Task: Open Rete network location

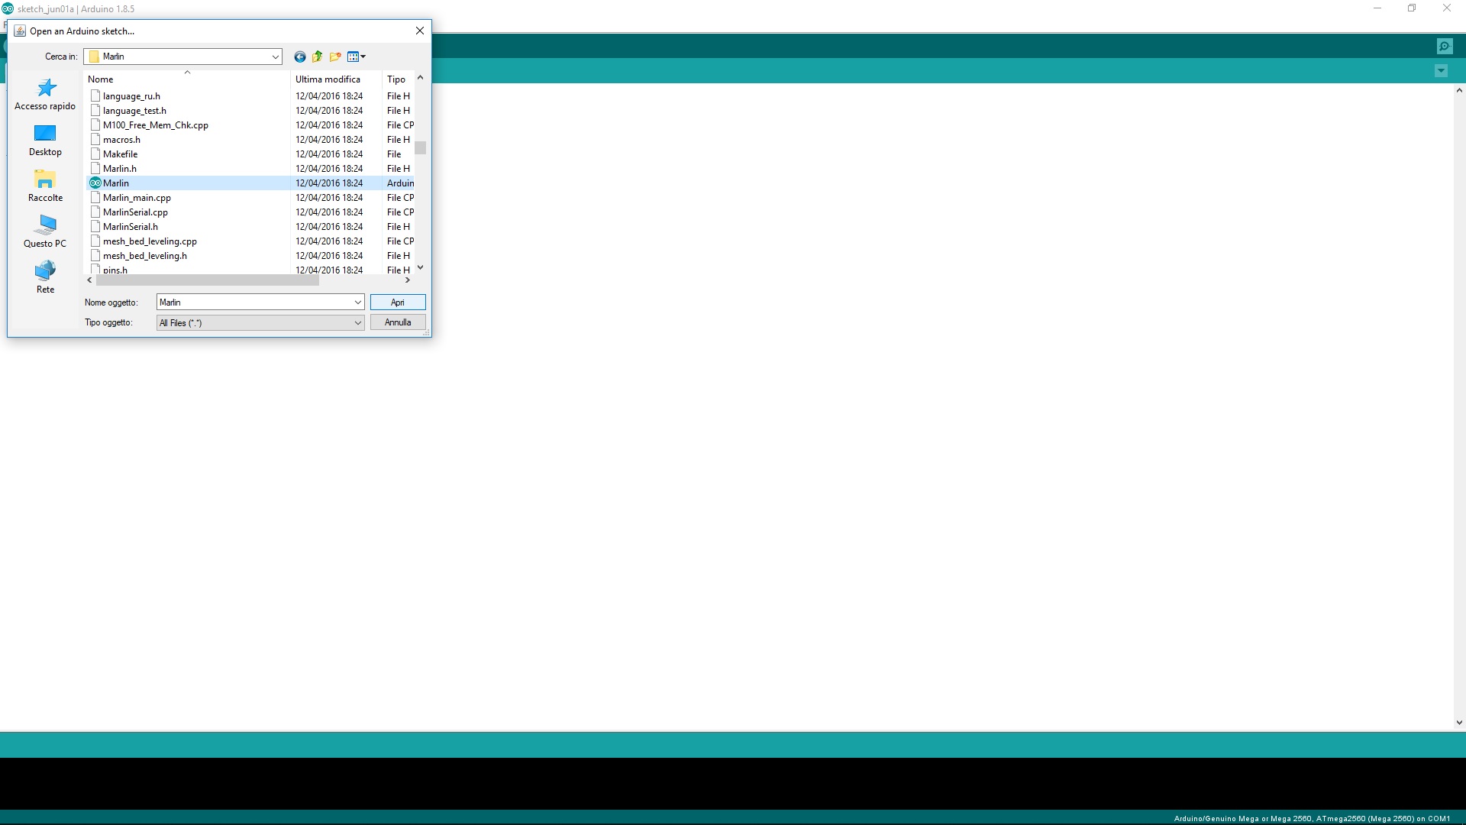Action: point(45,278)
